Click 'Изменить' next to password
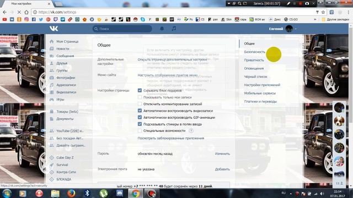This screenshot has height=198, width=353. point(222,154)
